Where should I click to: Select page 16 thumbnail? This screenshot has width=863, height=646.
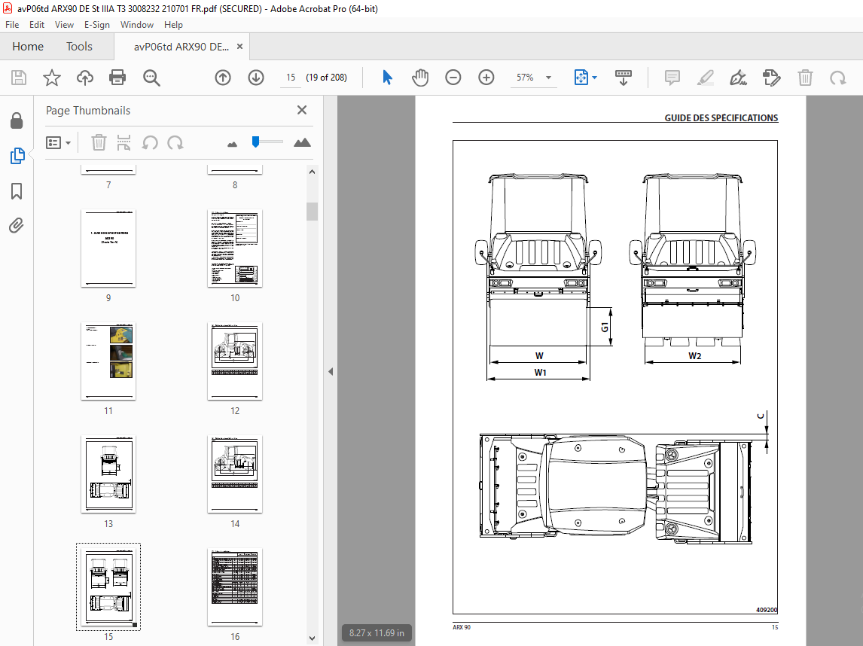[x=235, y=587]
